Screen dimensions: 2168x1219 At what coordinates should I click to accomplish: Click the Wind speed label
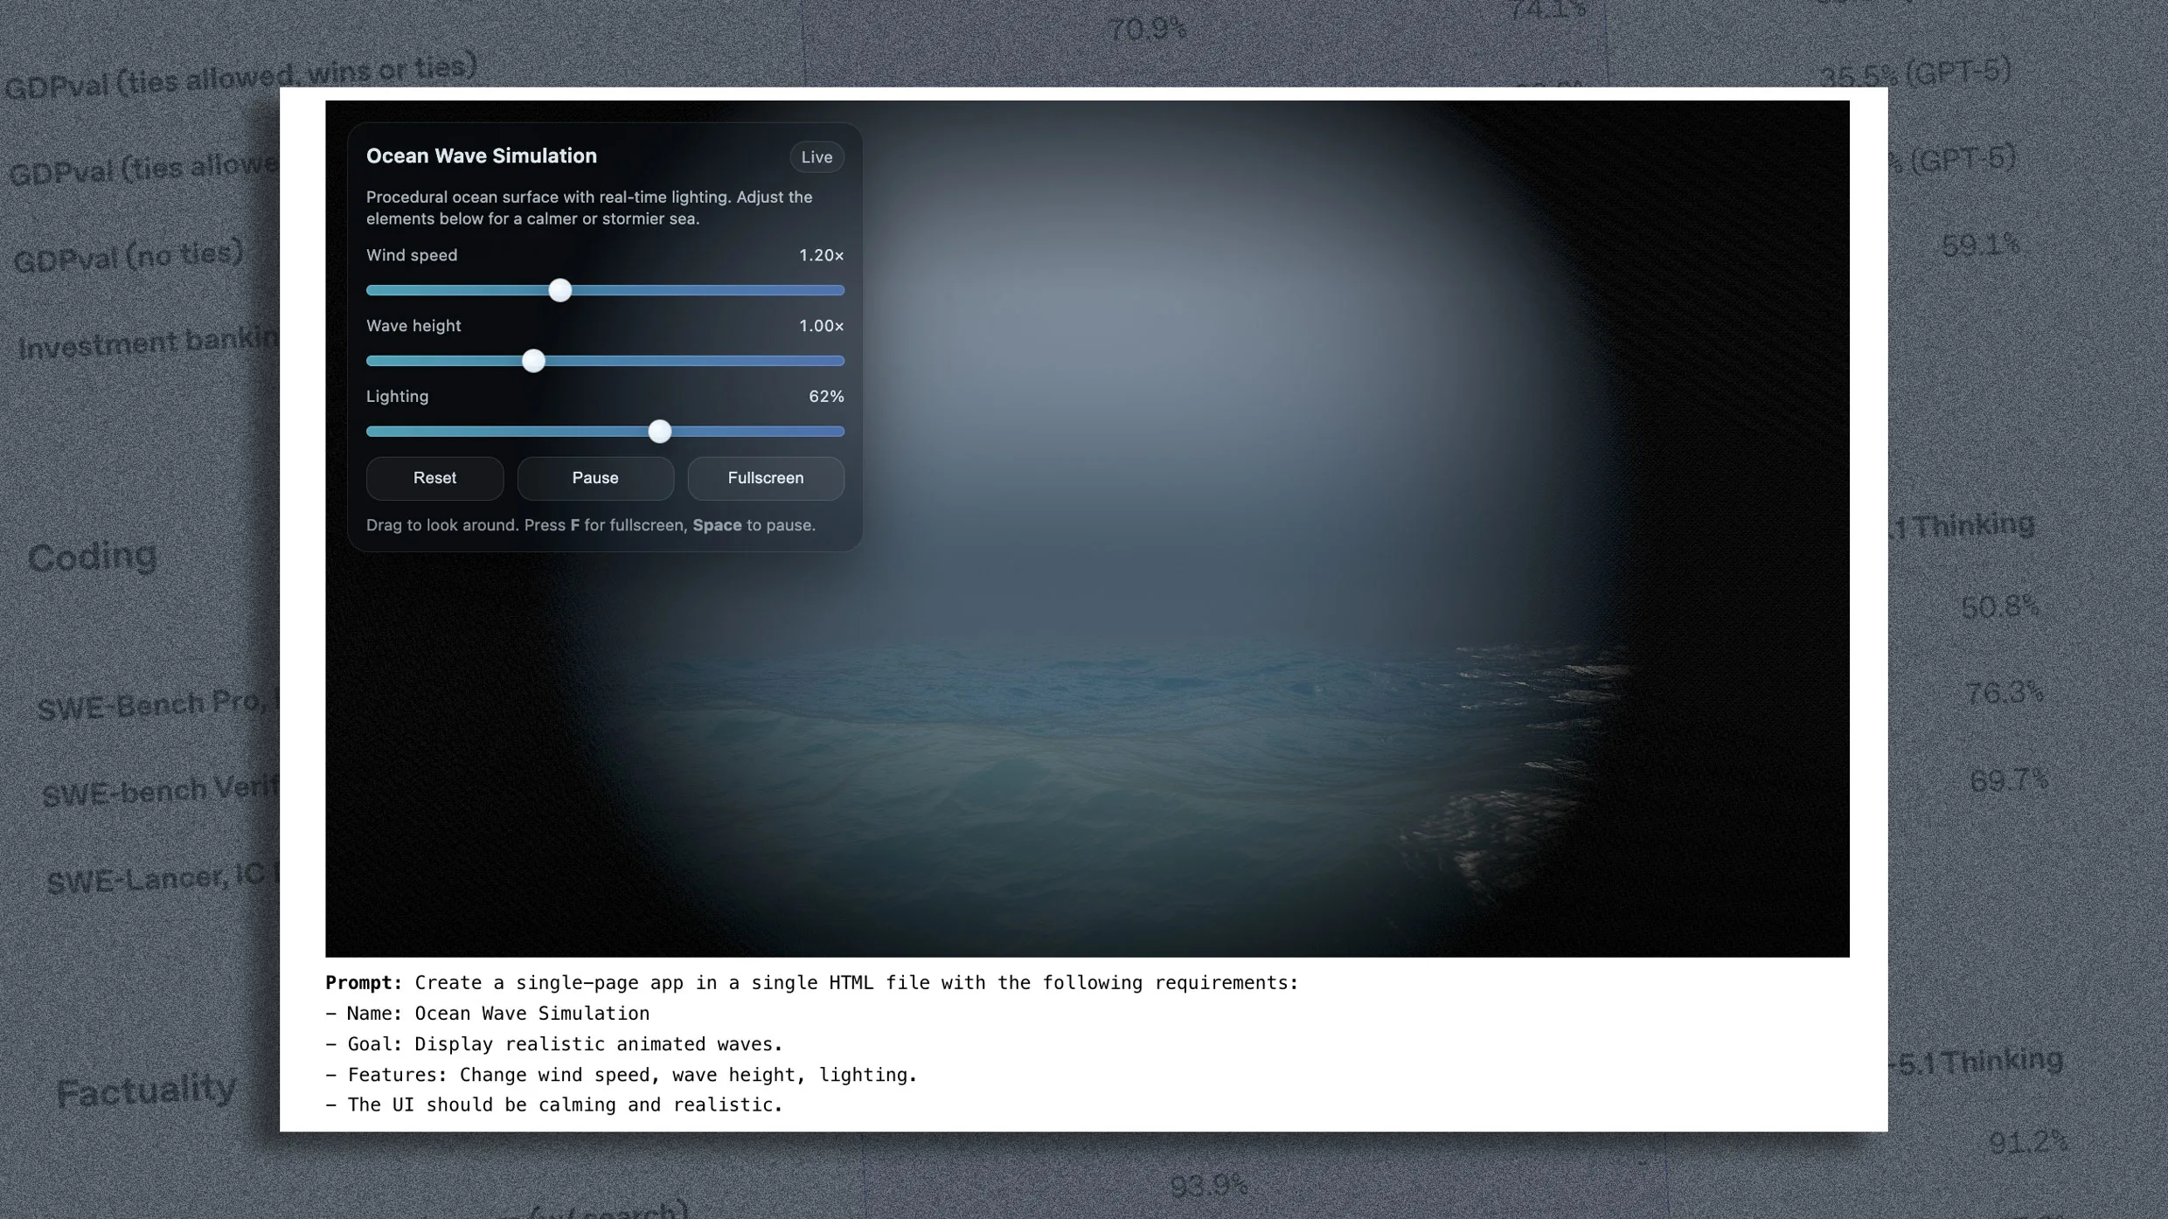(411, 255)
